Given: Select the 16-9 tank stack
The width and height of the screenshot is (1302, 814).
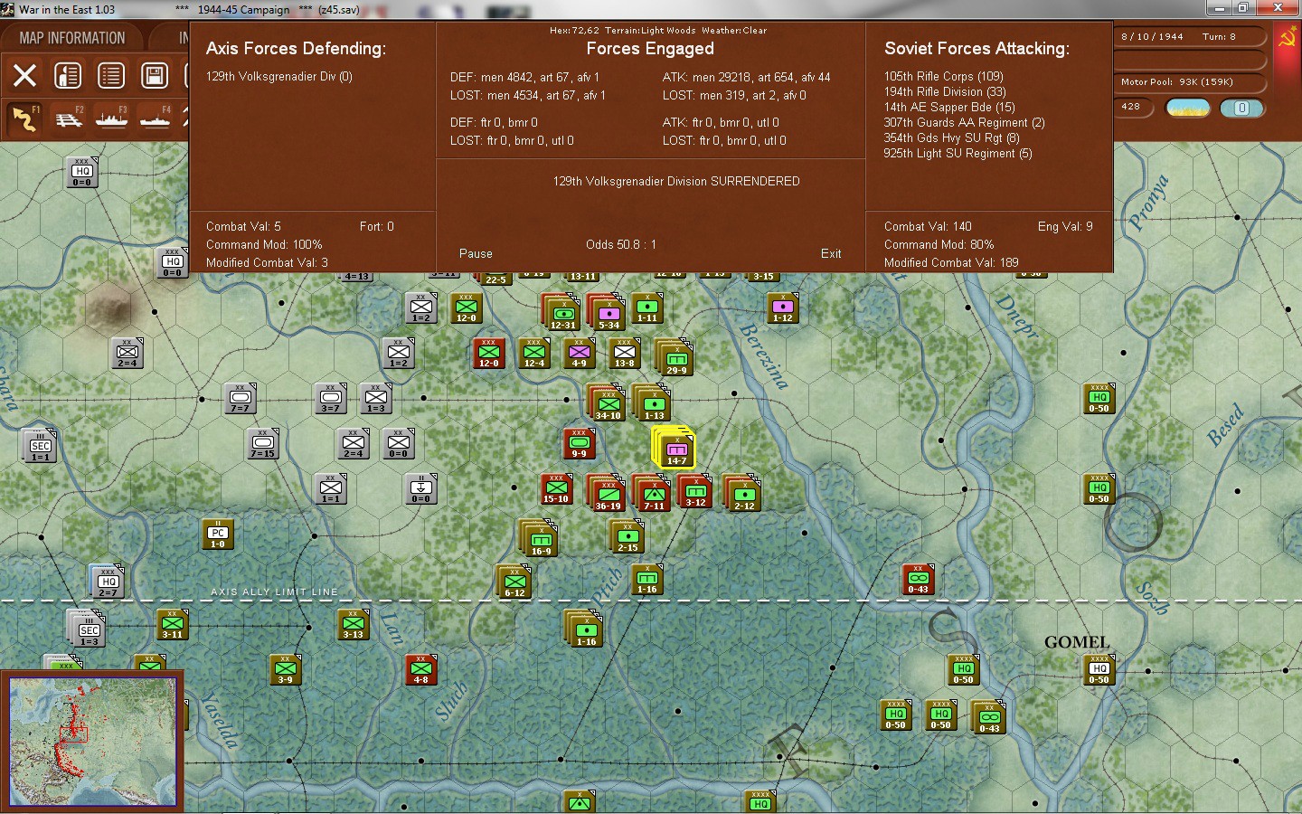Looking at the screenshot, I should pos(540,539).
